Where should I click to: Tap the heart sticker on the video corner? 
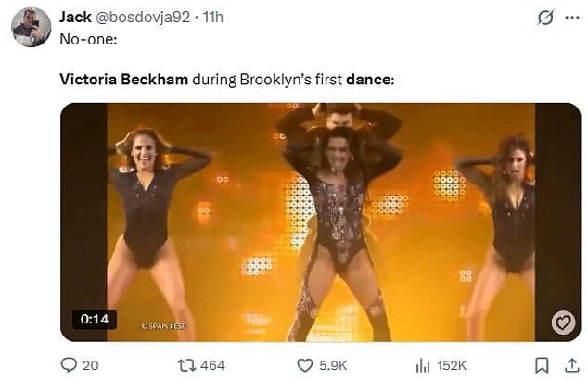point(562,322)
